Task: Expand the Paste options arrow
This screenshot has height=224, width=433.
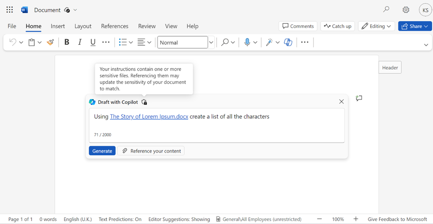Action: coord(40,43)
